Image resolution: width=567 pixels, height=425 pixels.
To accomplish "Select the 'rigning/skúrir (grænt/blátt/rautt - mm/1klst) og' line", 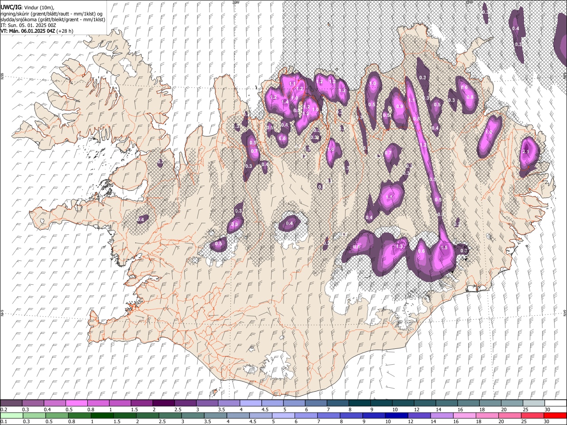I will click(x=51, y=13).
